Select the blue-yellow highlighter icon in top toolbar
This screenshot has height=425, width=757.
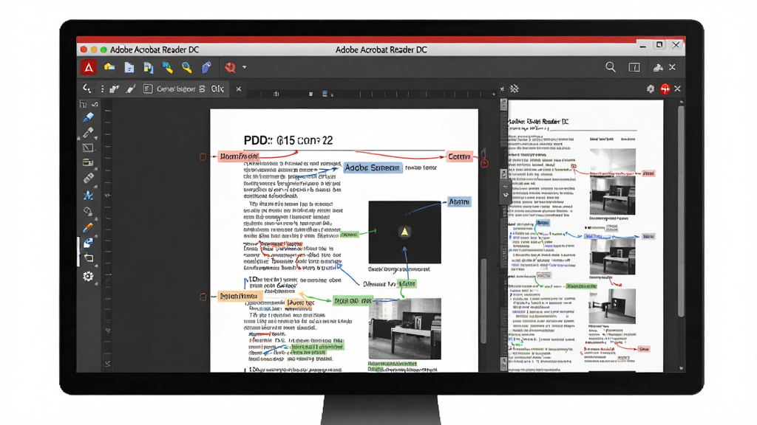pos(168,67)
